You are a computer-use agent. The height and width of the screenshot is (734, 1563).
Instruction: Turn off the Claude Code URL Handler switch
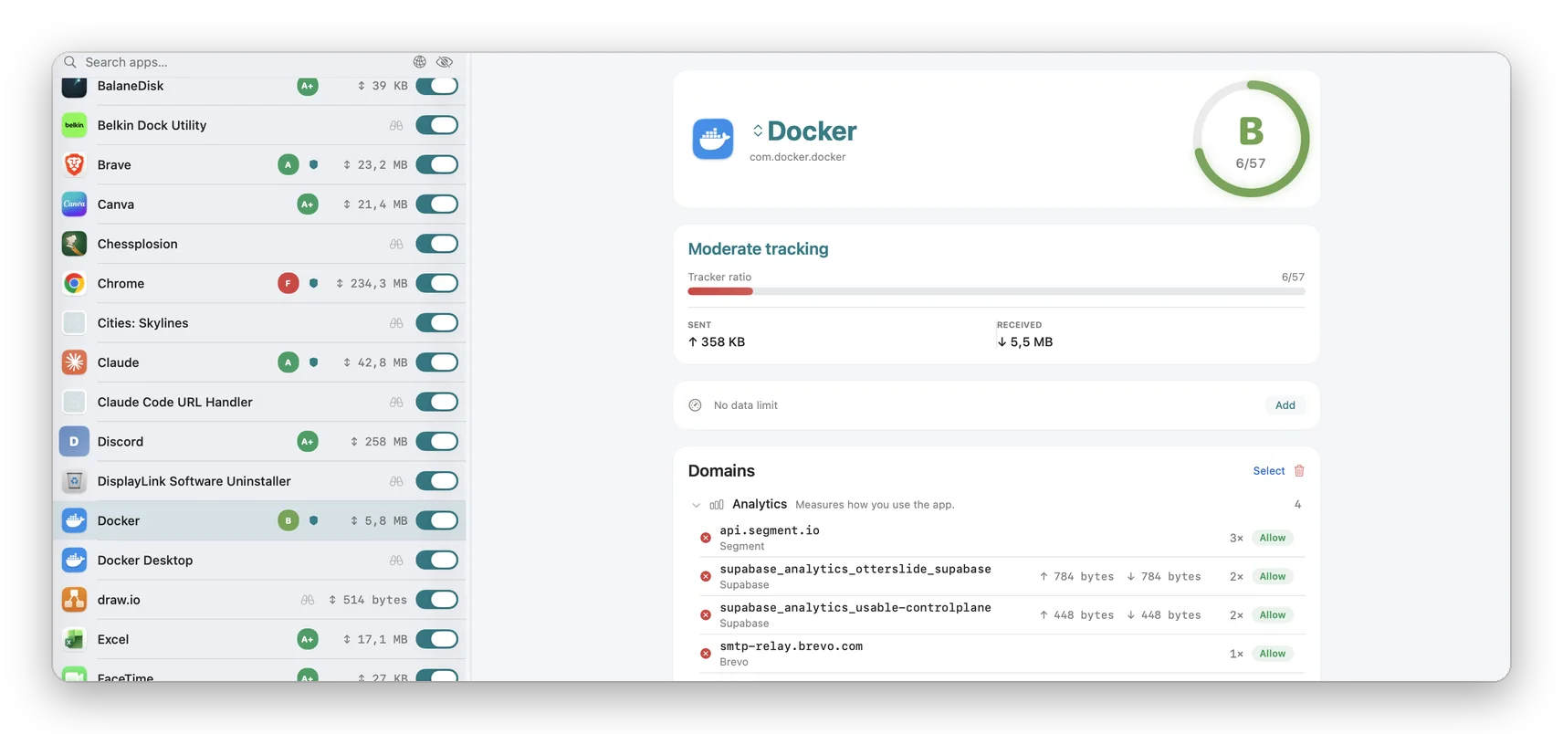tap(437, 402)
